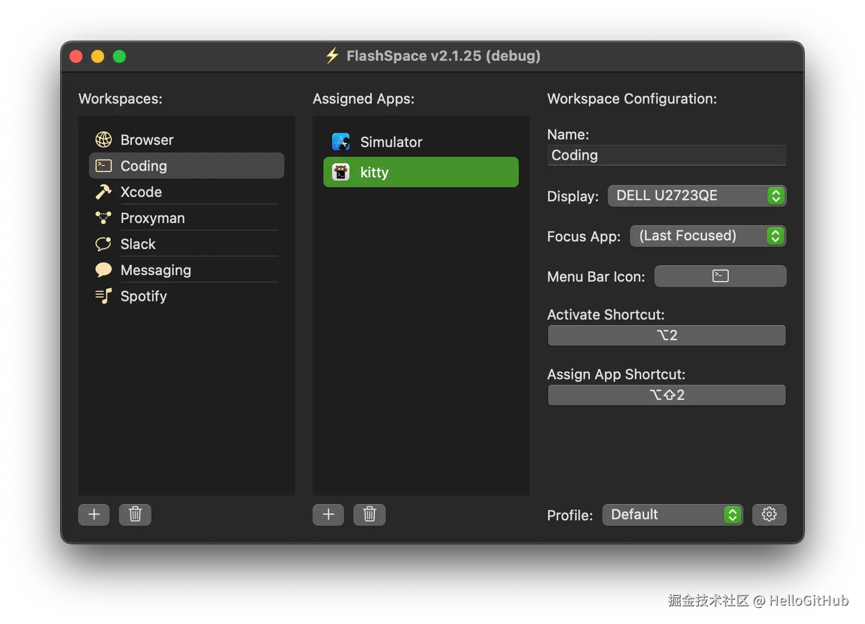865x624 pixels.
Task: Delete selected workspace with trash button
Action: pyautogui.click(x=135, y=514)
